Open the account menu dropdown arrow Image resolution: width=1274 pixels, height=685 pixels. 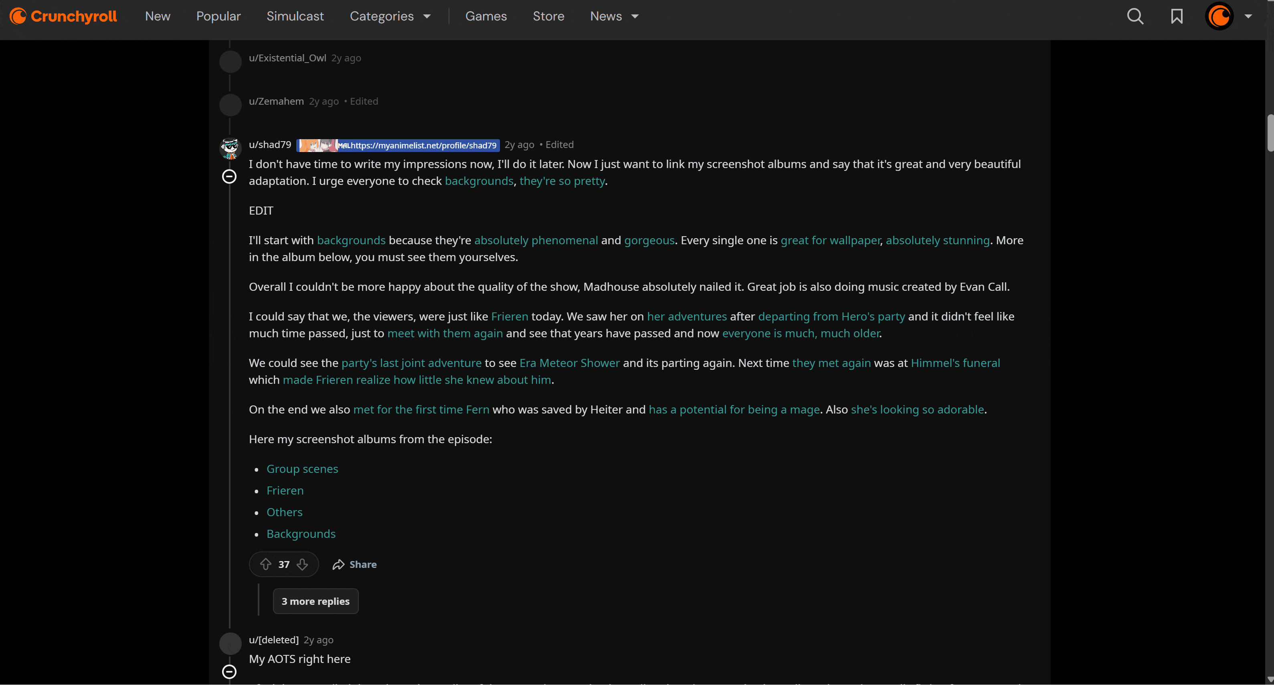1248,16
